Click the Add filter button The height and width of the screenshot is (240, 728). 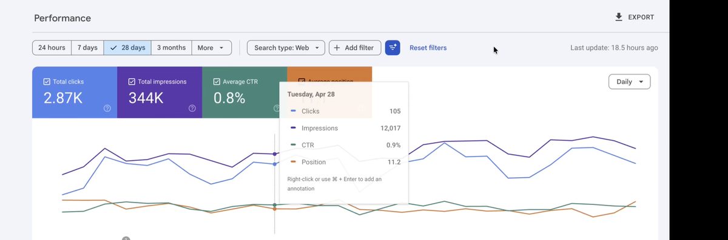(355, 48)
